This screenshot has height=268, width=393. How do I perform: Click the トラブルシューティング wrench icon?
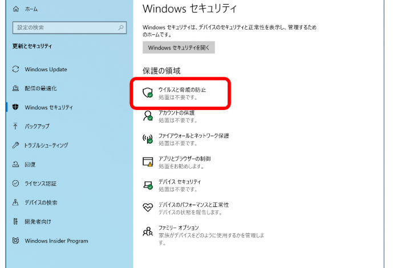pos(15,145)
